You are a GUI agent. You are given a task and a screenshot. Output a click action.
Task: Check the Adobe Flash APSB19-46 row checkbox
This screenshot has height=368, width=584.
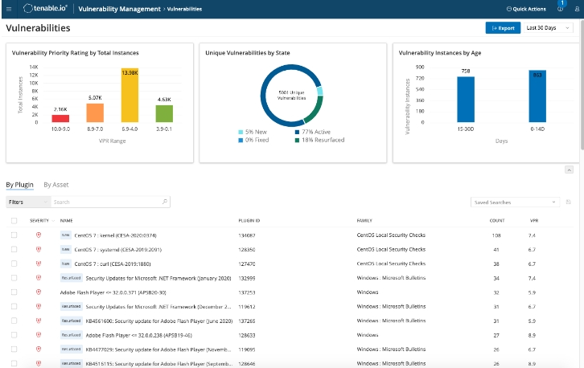14,335
